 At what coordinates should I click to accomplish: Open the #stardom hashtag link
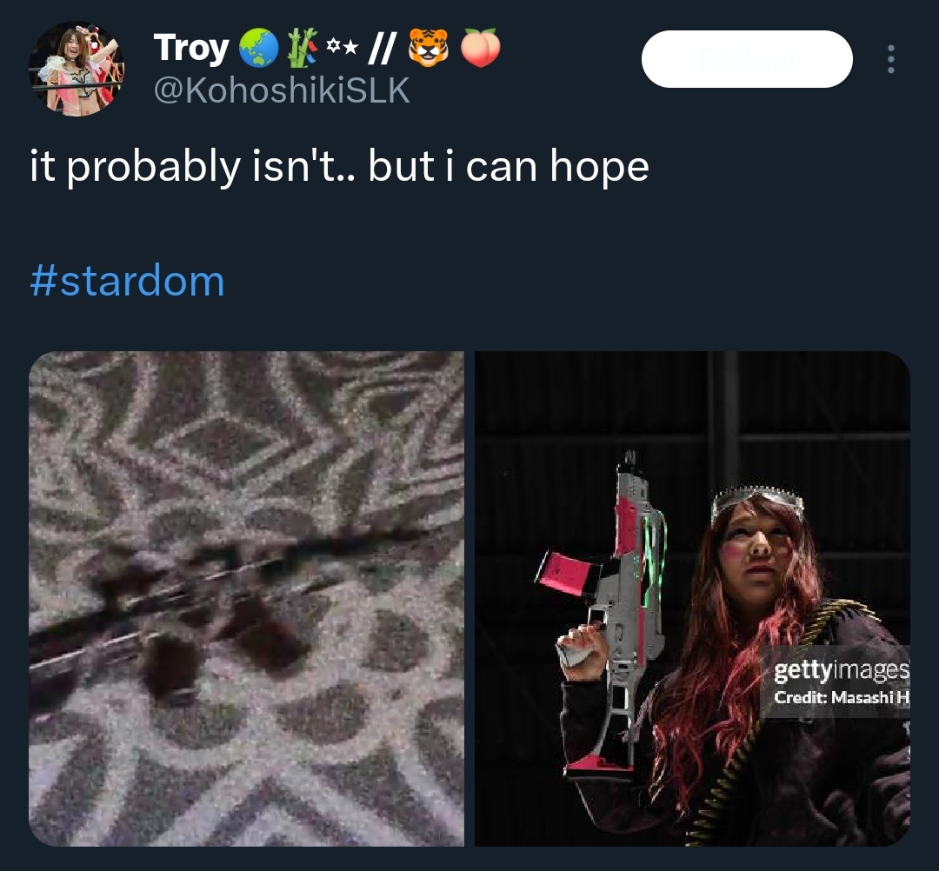coord(128,281)
